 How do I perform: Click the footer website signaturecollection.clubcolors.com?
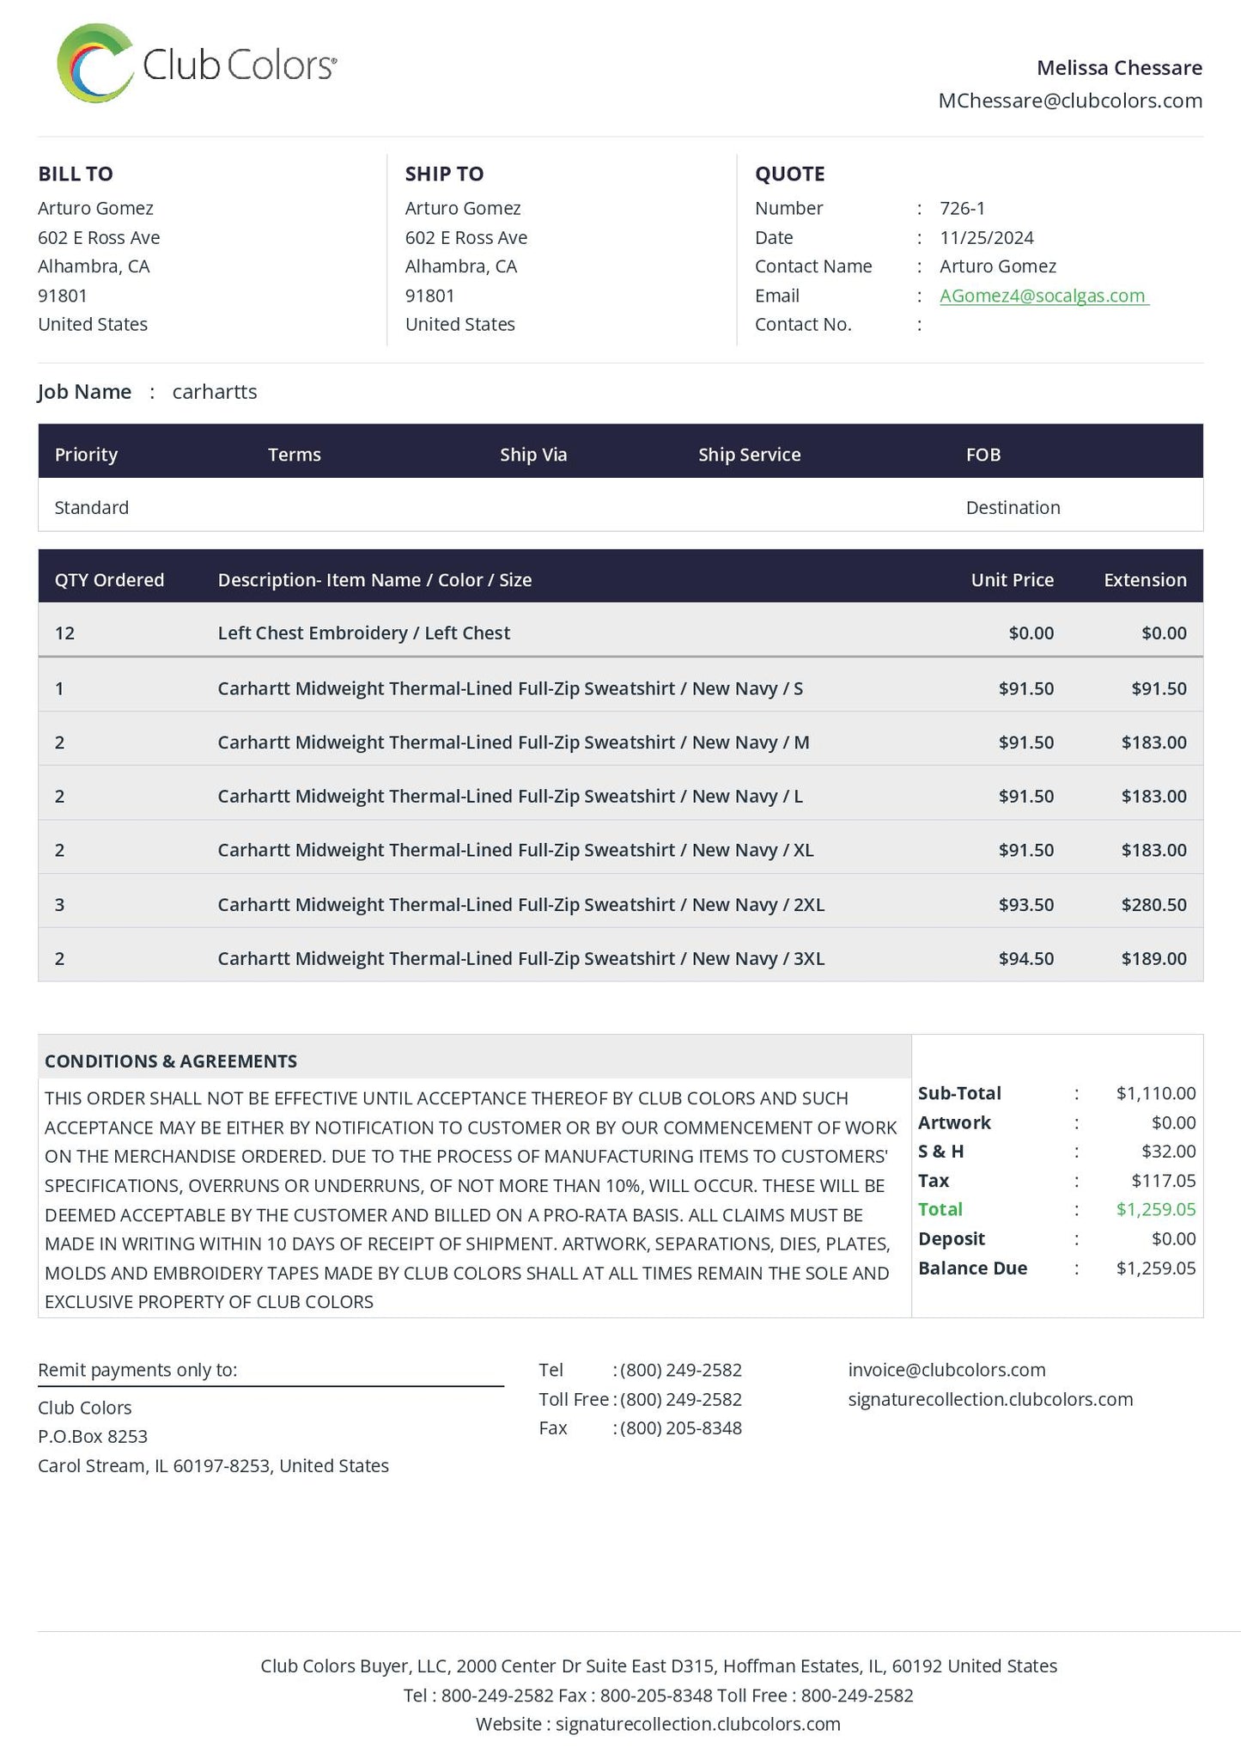click(697, 1724)
